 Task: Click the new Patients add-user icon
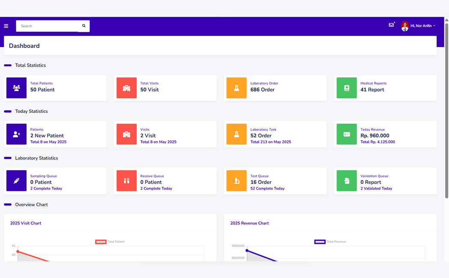(x=16, y=134)
